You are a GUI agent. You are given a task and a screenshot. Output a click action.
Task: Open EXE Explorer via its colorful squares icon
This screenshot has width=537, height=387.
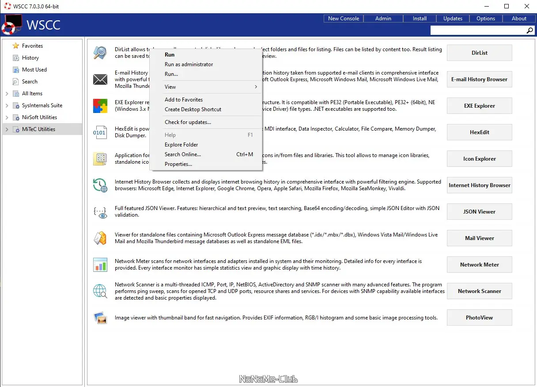pos(100,105)
